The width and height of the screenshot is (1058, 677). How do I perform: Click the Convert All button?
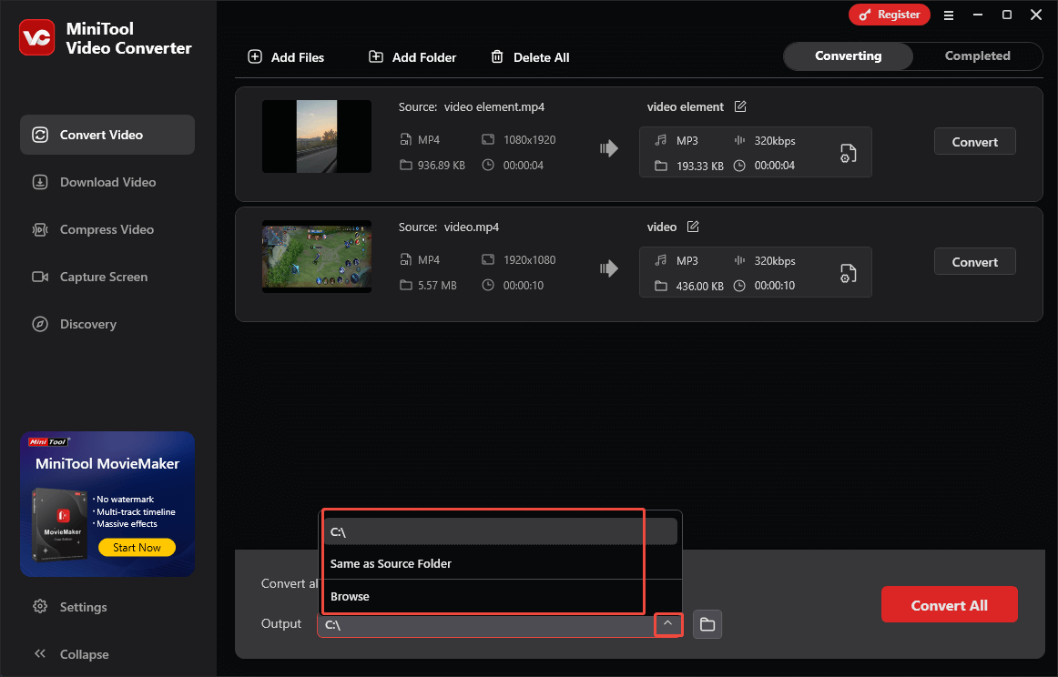(x=949, y=605)
